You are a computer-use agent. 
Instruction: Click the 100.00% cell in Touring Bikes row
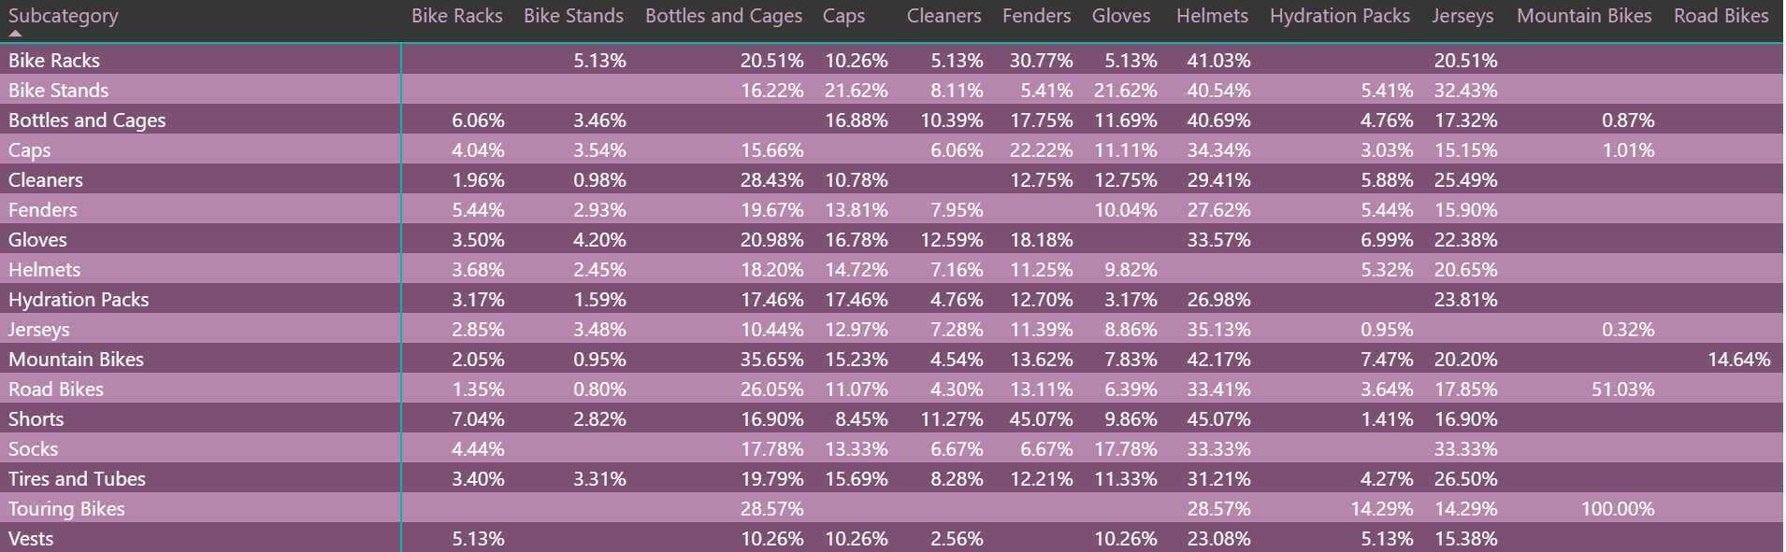click(1618, 509)
